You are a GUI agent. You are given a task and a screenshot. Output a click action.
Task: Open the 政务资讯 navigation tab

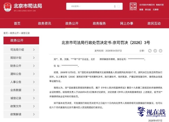tap(45, 24)
